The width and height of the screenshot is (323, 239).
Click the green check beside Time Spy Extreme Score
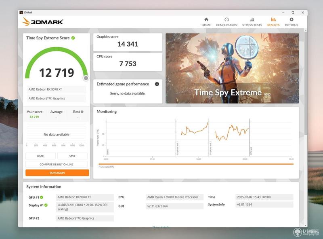pyautogui.click(x=73, y=38)
